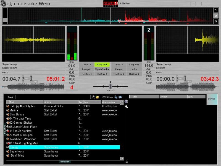Click the audio crossfader handle
The height and width of the screenshot is (166, 221).
110,86
